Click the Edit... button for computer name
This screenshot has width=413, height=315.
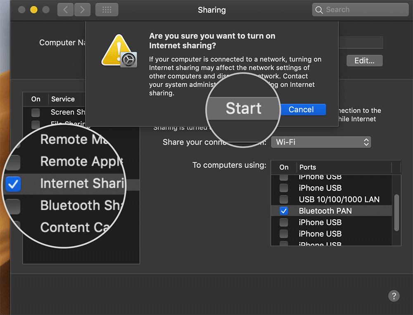pos(364,61)
